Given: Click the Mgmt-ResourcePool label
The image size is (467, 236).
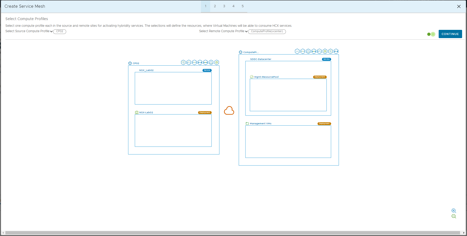Looking at the screenshot, I should 266,77.
